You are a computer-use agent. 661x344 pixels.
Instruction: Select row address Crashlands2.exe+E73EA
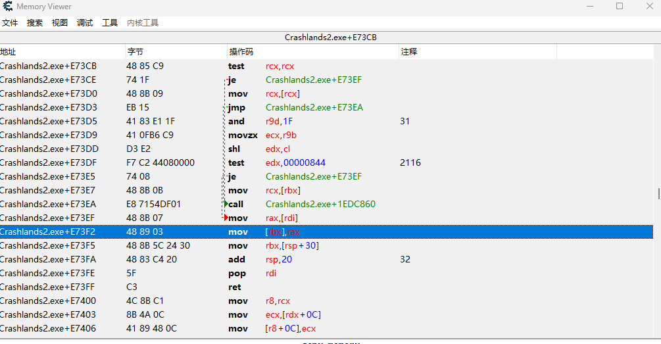click(x=48, y=204)
